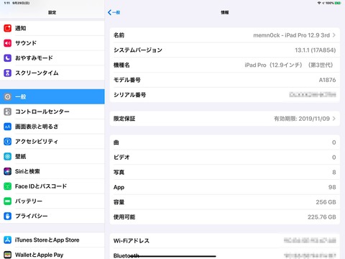Tap the プライバシー hand icon
Screen dimensions: 345x259
7,216
